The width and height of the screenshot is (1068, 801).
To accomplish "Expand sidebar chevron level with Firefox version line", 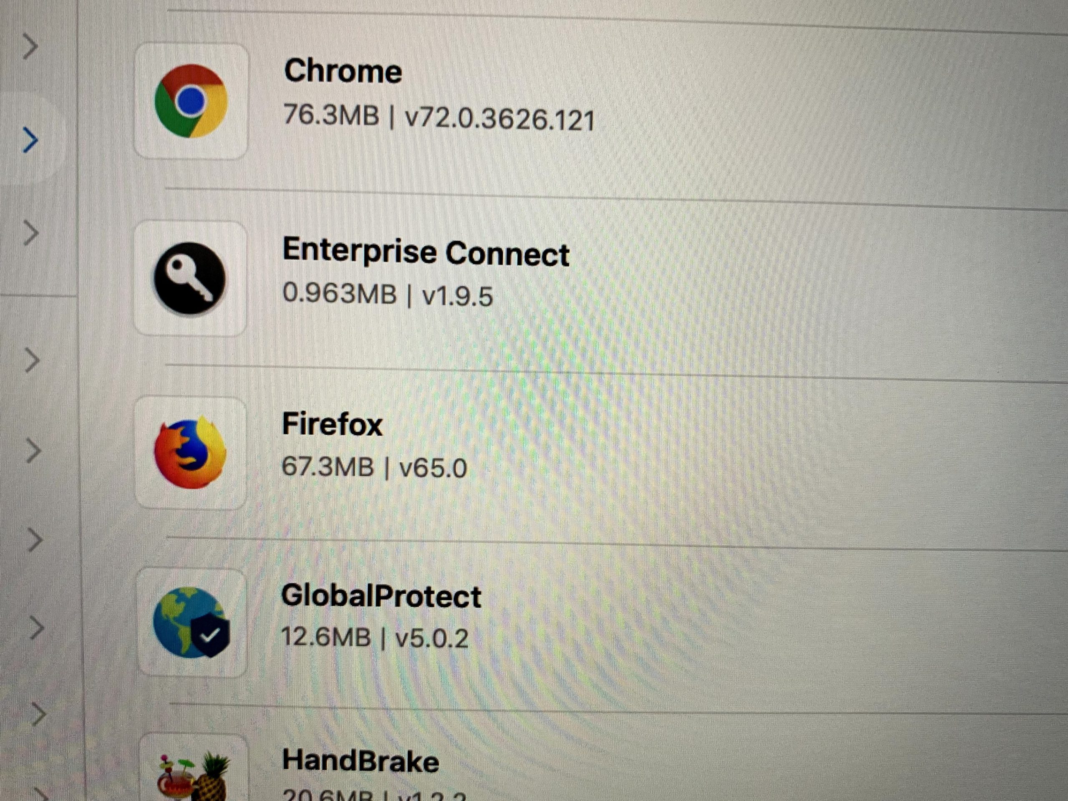I will click(x=33, y=451).
